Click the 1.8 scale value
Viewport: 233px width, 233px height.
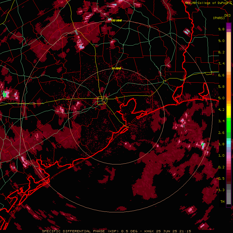coord(221,144)
